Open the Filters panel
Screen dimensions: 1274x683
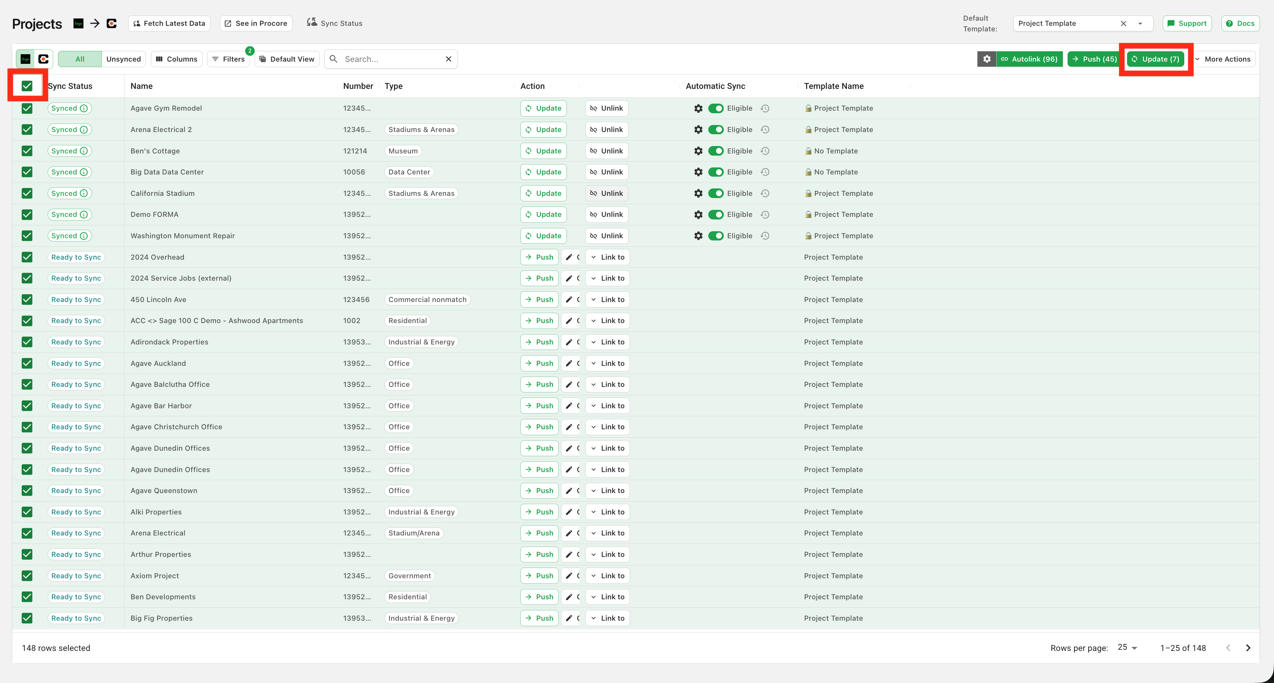tap(229, 59)
